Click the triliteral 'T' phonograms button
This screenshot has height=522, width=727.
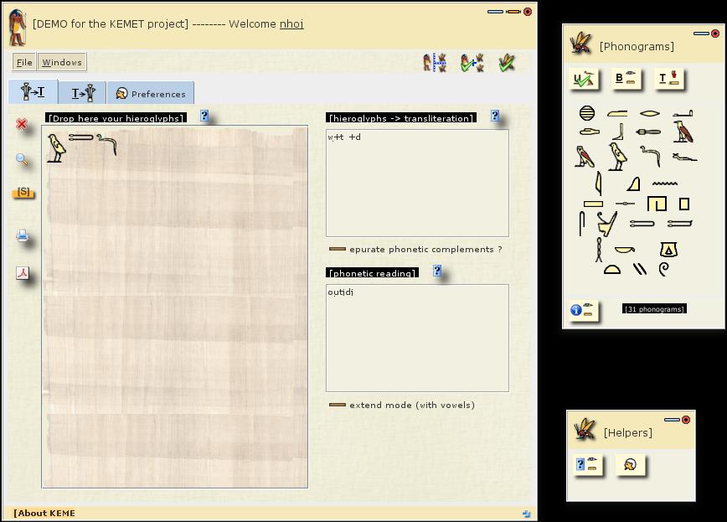670,80
